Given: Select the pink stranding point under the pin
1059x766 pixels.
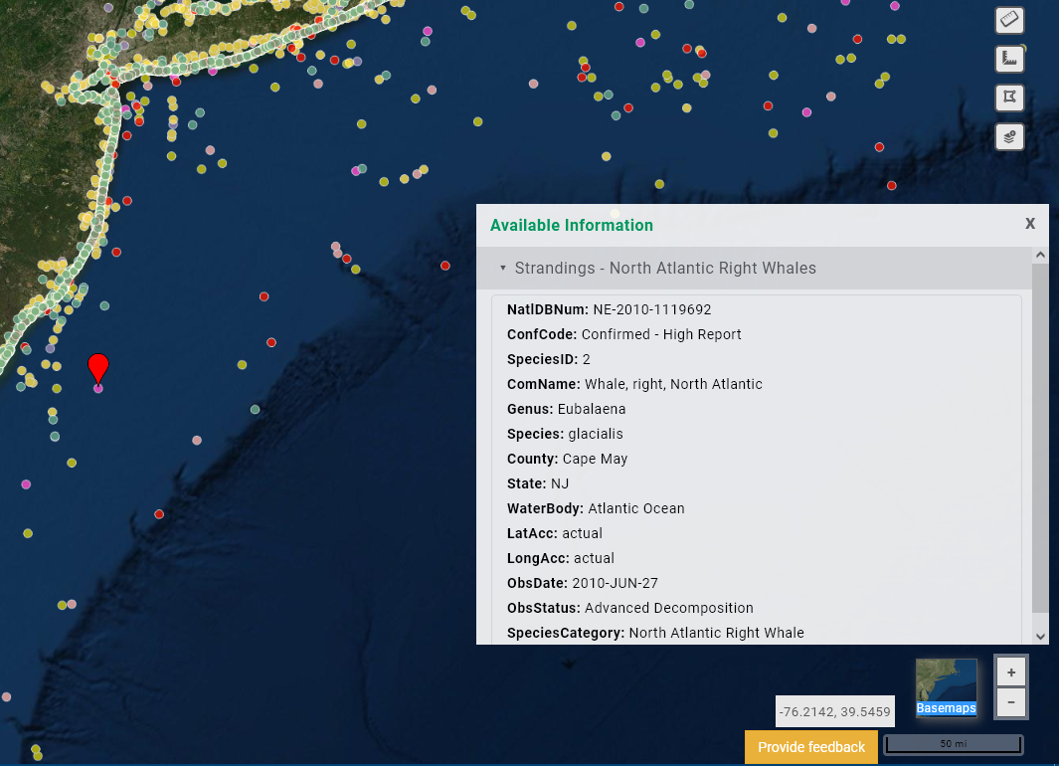Looking at the screenshot, I should click(97, 388).
